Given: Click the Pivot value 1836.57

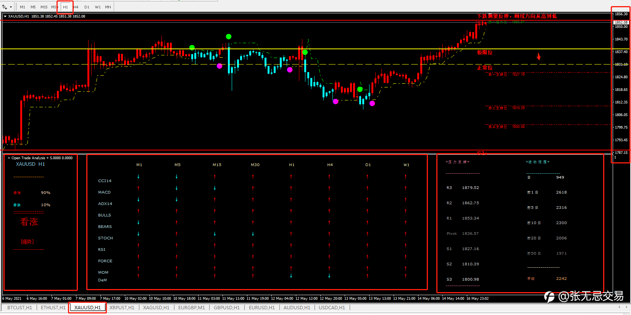Looking at the screenshot, I should point(470,234).
